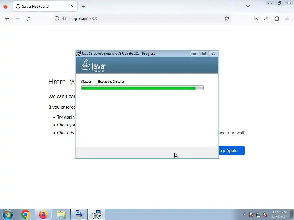The height and width of the screenshot is (220, 294).
Task: Click the 'Status:' label in installer
Action: [86, 82]
